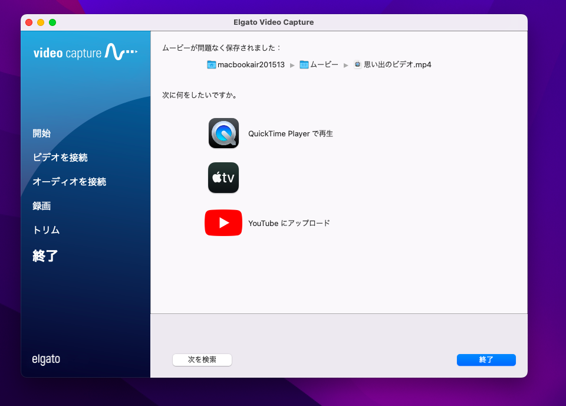
Task: Jump to the 録画 step
Action: [x=42, y=206]
